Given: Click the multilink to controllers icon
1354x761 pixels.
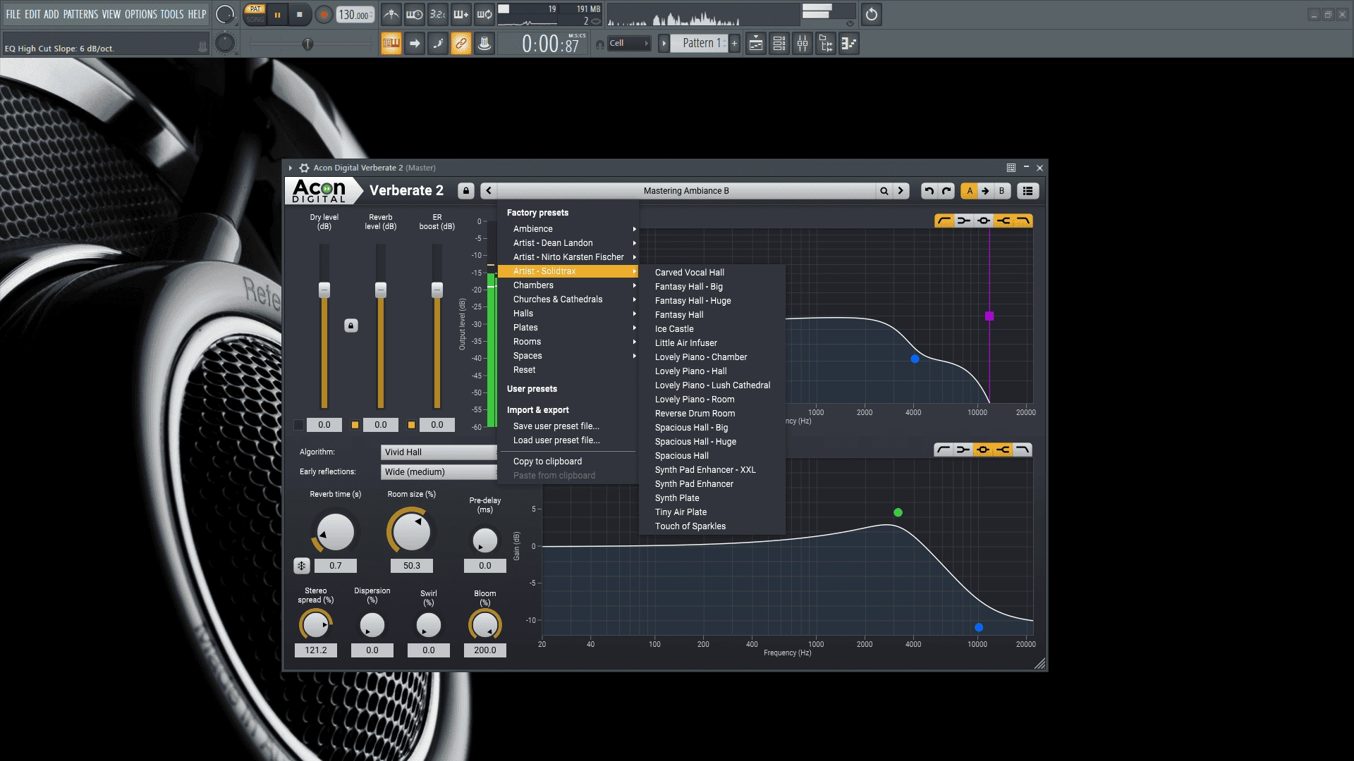Looking at the screenshot, I should 461,44.
